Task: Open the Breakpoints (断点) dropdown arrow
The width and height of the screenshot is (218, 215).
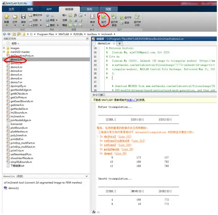Action: click(93, 25)
